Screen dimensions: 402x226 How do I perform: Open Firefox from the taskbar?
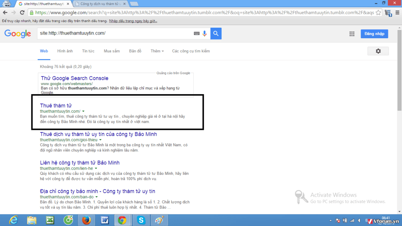tap(86, 220)
